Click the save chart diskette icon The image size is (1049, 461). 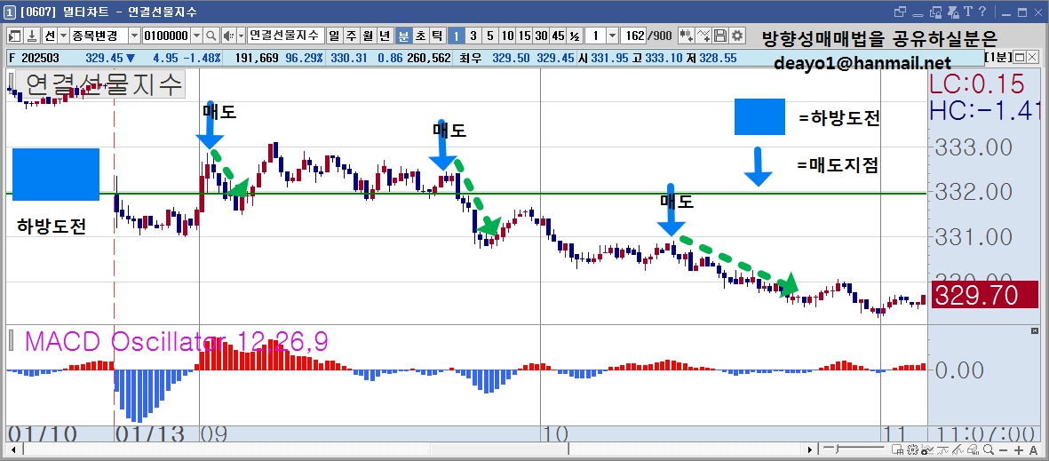[720, 36]
